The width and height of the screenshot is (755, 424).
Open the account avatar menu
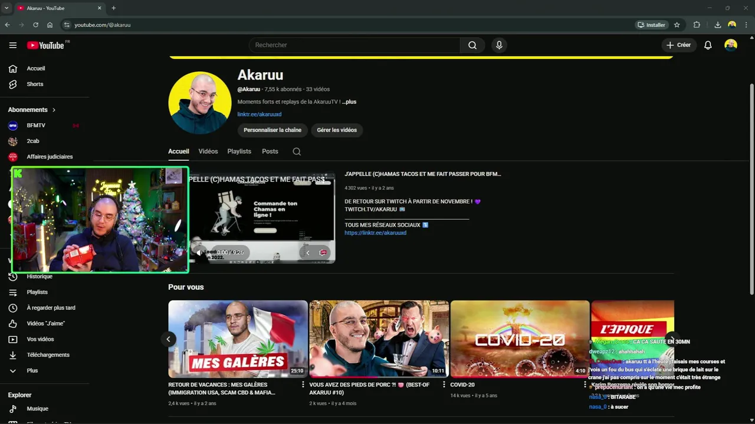click(731, 45)
